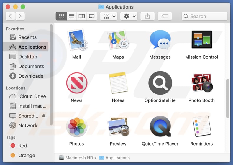The height and width of the screenshot is (165, 233).
Task: Select the OptionSatellite app icon
Action: coord(160,83)
